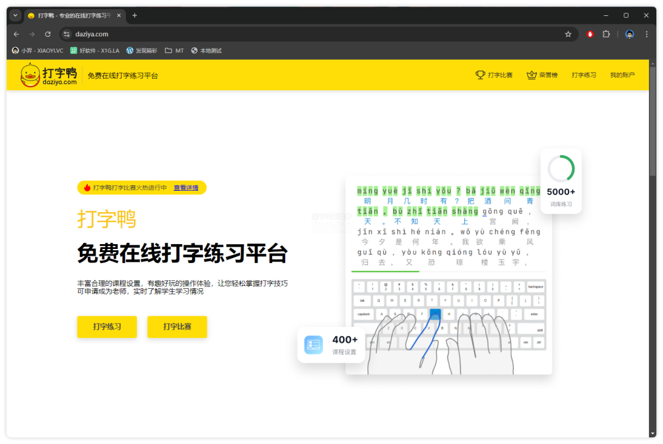Viewport: 663px width, 444px height.
Task: Open the 好软件 - X1G.LA bookmark
Action: [95, 51]
